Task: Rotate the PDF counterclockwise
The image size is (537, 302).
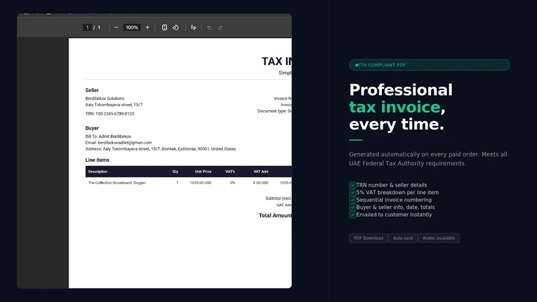Action: 176,28
